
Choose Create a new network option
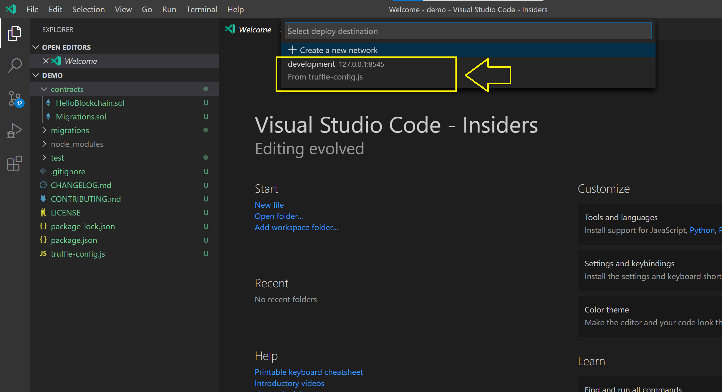pyautogui.click(x=468, y=50)
